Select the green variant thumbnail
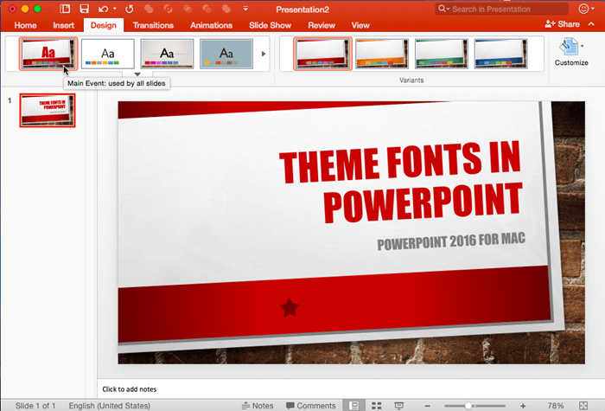 coord(442,54)
